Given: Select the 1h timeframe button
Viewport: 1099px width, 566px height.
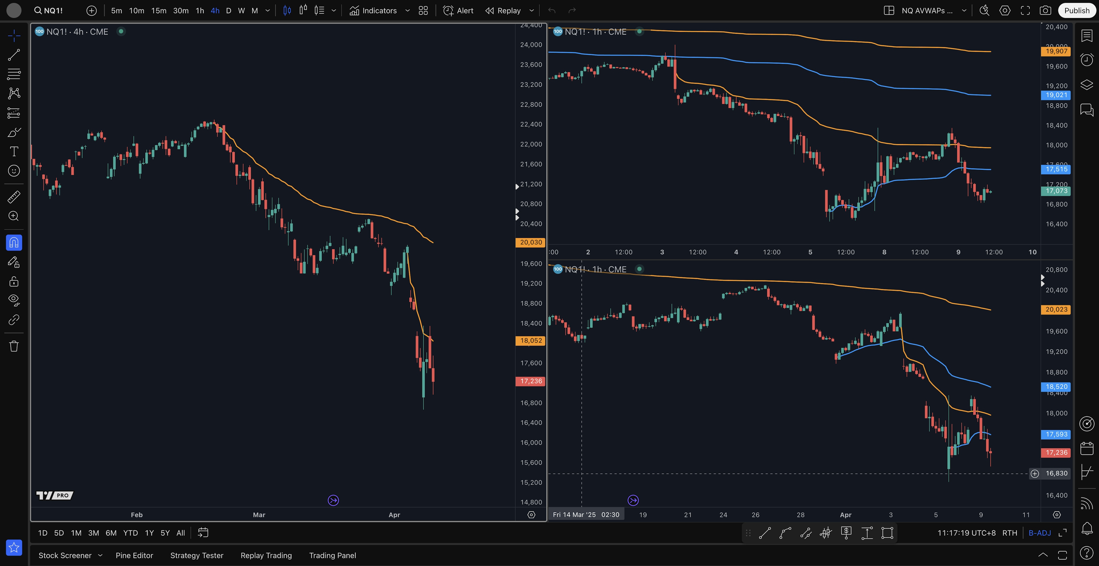Looking at the screenshot, I should 199,11.
